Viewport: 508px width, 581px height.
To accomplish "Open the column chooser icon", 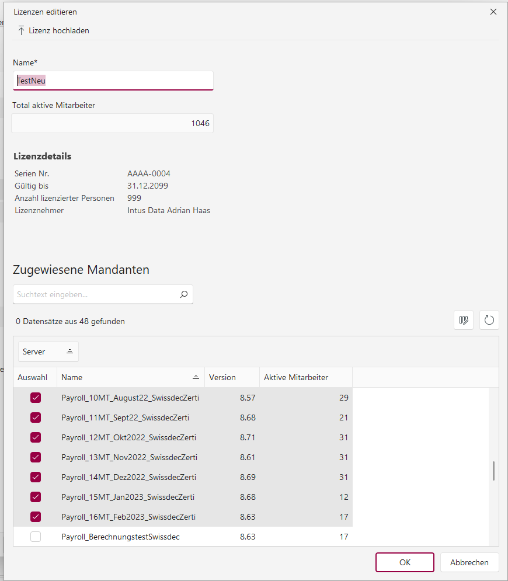I will (x=464, y=320).
